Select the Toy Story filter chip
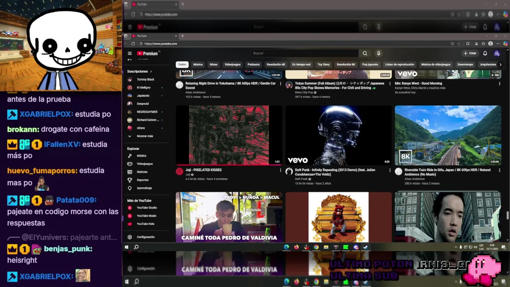The width and height of the screenshot is (510, 287). tap(324, 64)
